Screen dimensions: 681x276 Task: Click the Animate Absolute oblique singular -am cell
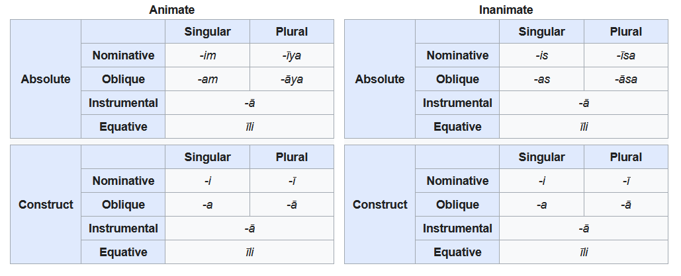click(x=208, y=79)
